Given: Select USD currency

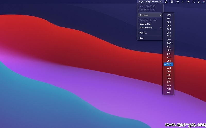Looking at the screenshot, I should point(168,61).
